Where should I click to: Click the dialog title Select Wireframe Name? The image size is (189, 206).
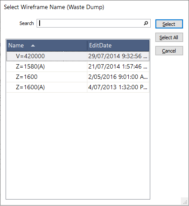(x=54, y=7)
